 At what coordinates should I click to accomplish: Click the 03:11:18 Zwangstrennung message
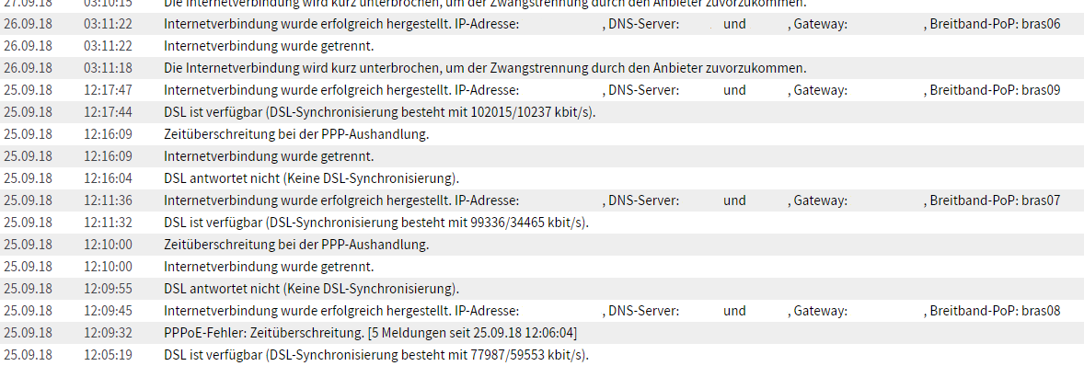(x=485, y=68)
